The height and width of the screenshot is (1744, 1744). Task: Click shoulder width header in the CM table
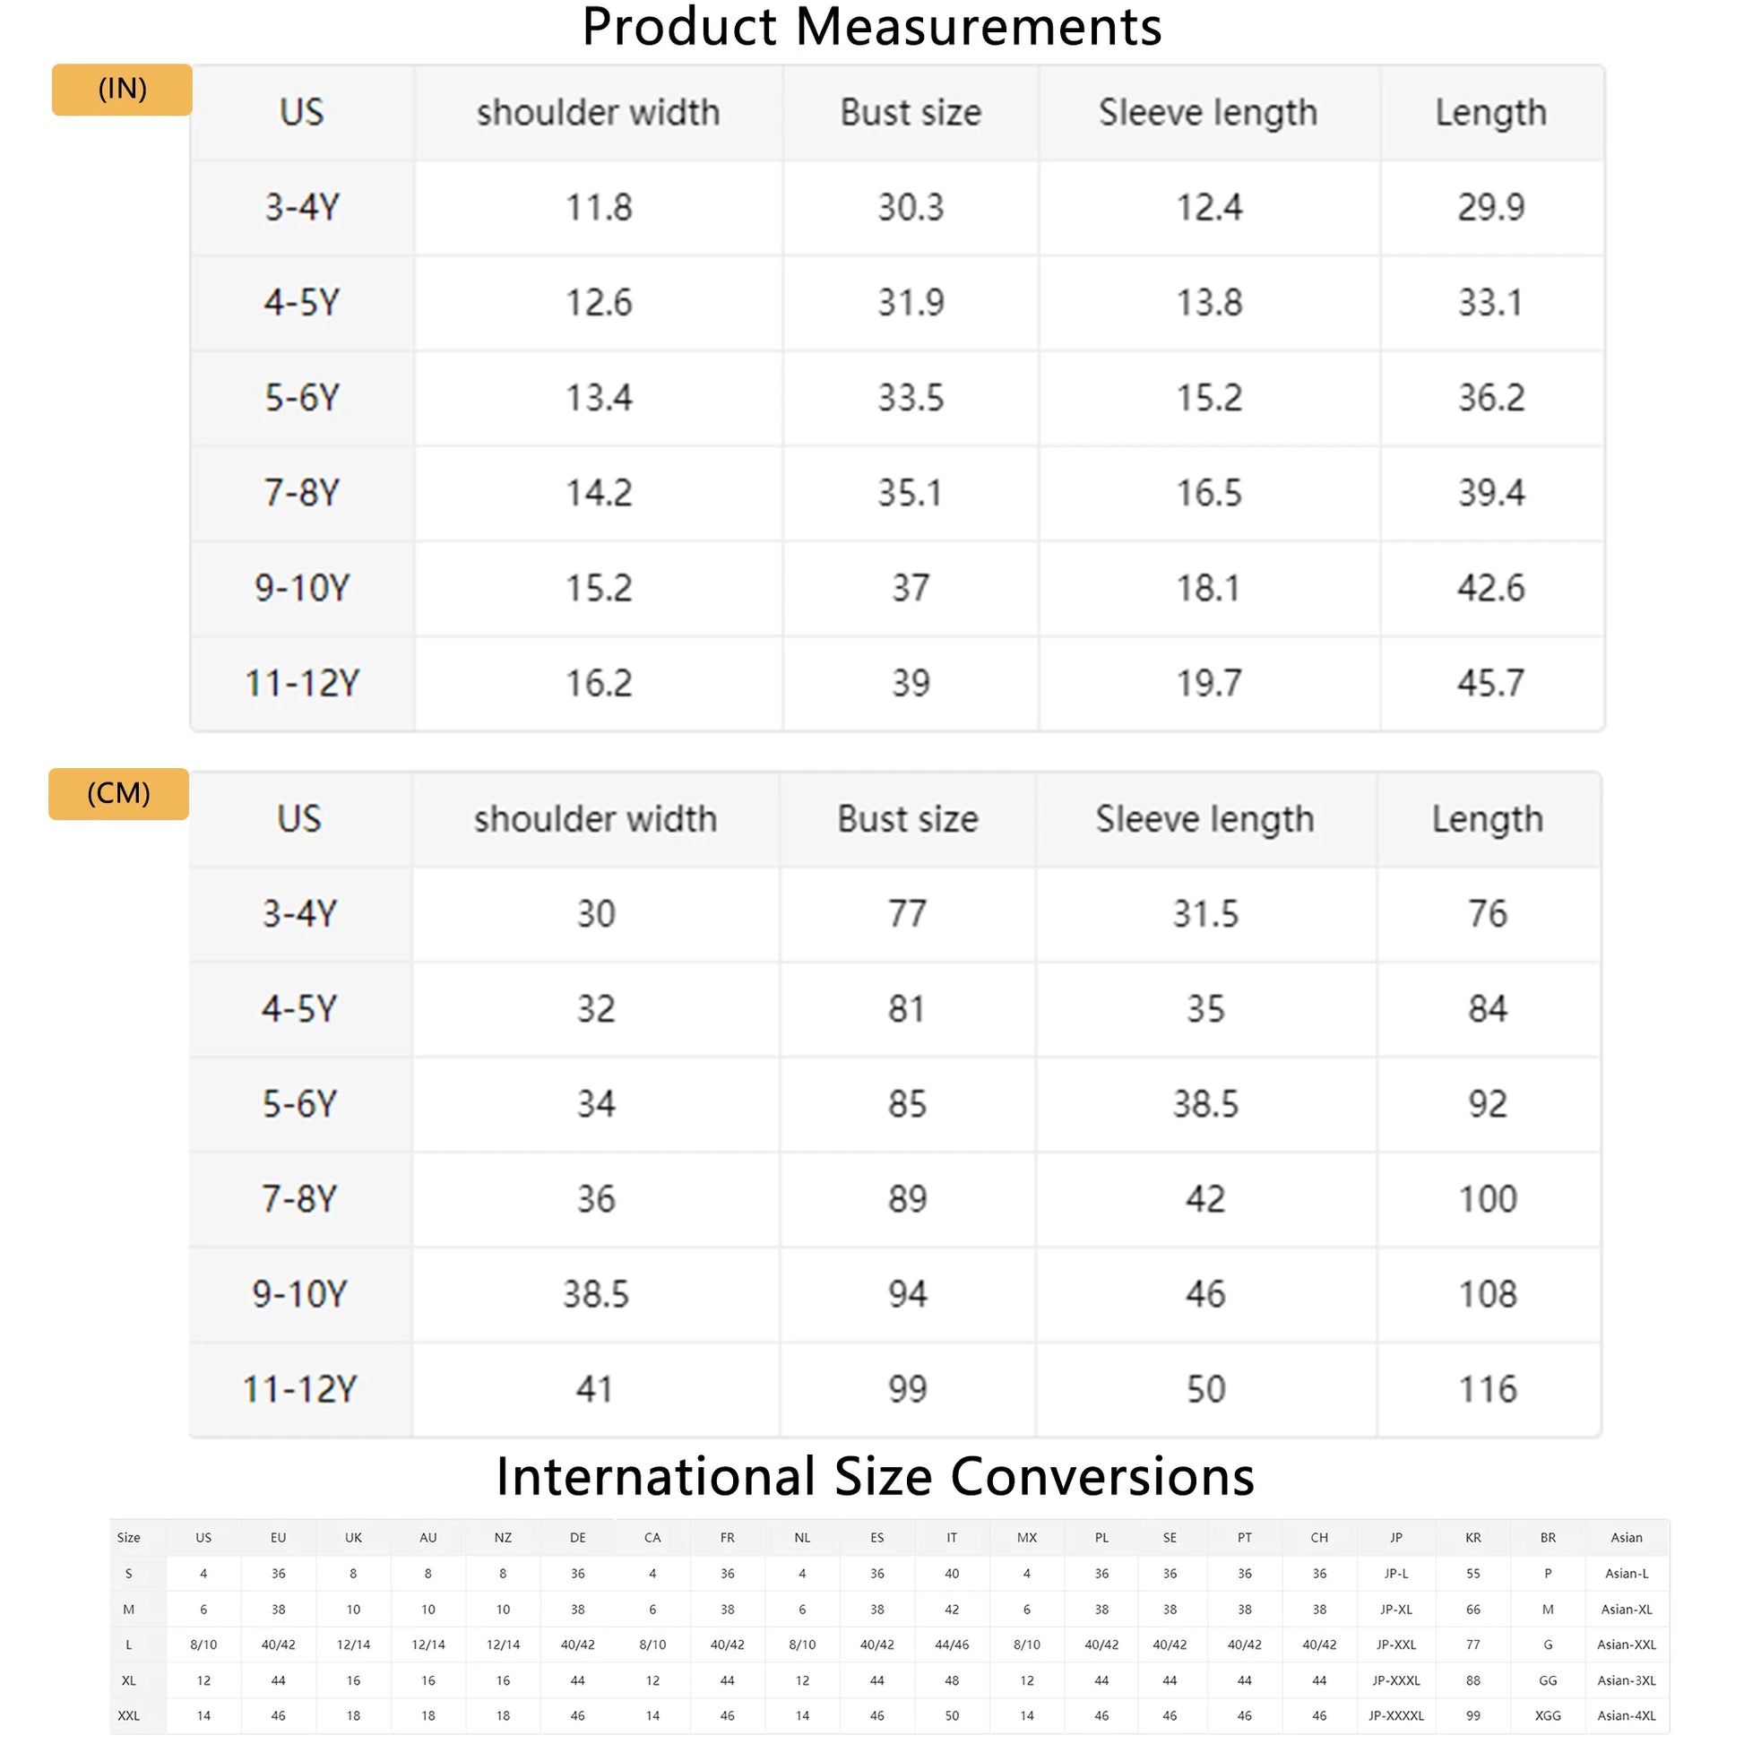pyautogui.click(x=596, y=819)
